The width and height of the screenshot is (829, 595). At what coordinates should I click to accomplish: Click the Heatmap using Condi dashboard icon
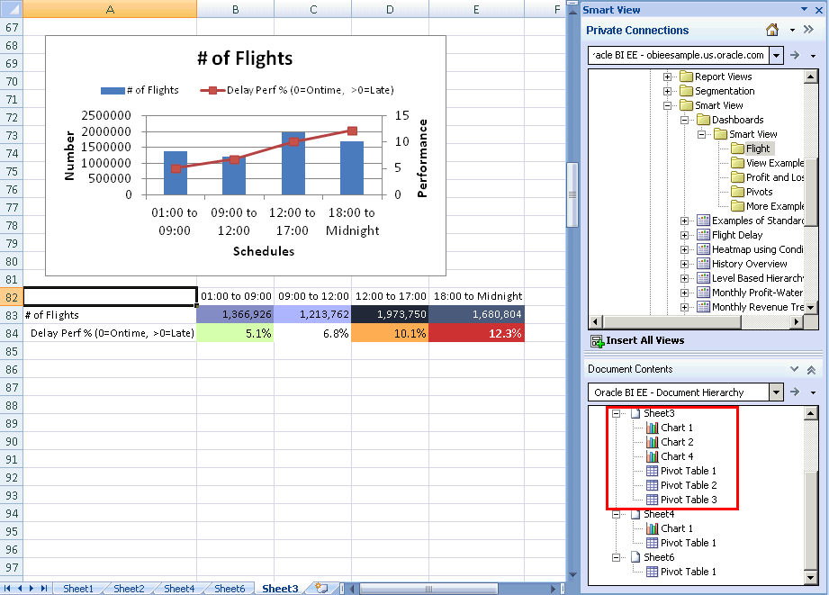coord(703,249)
